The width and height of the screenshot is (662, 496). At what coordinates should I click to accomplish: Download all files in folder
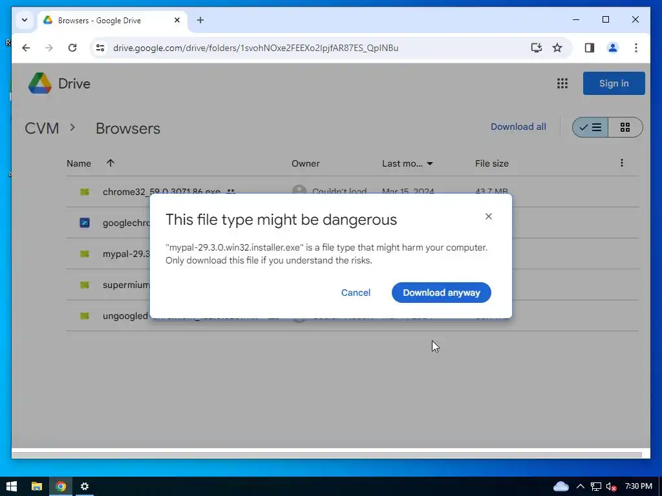click(518, 127)
